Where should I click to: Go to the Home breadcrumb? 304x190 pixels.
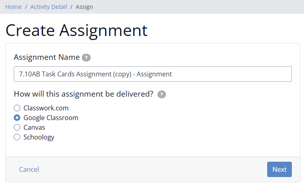pos(13,7)
